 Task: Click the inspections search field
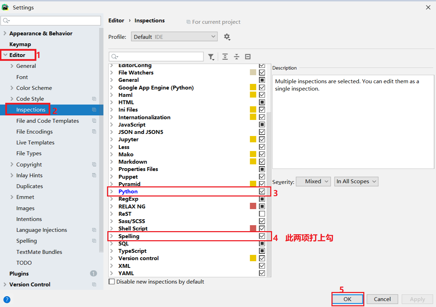tap(156, 56)
